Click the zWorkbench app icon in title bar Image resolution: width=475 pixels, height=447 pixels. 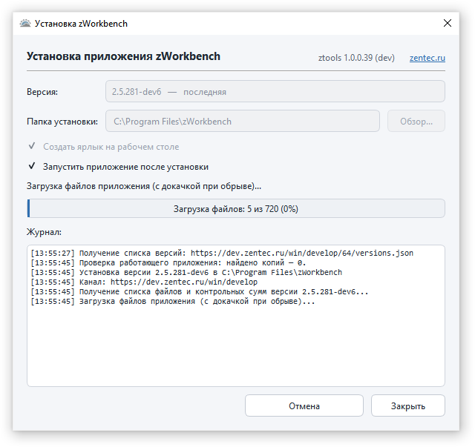pyautogui.click(x=25, y=23)
